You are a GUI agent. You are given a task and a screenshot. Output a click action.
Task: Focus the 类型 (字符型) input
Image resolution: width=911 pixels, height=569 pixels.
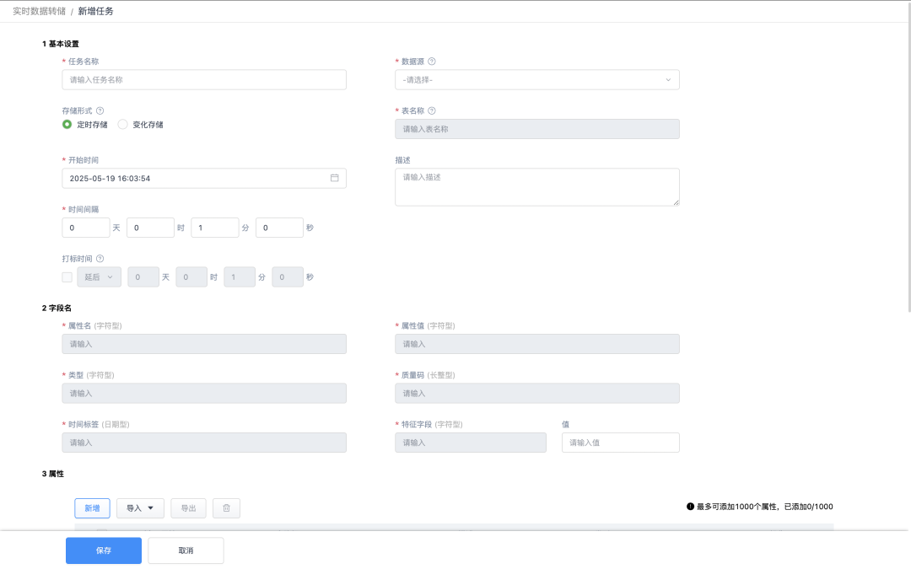click(x=204, y=393)
